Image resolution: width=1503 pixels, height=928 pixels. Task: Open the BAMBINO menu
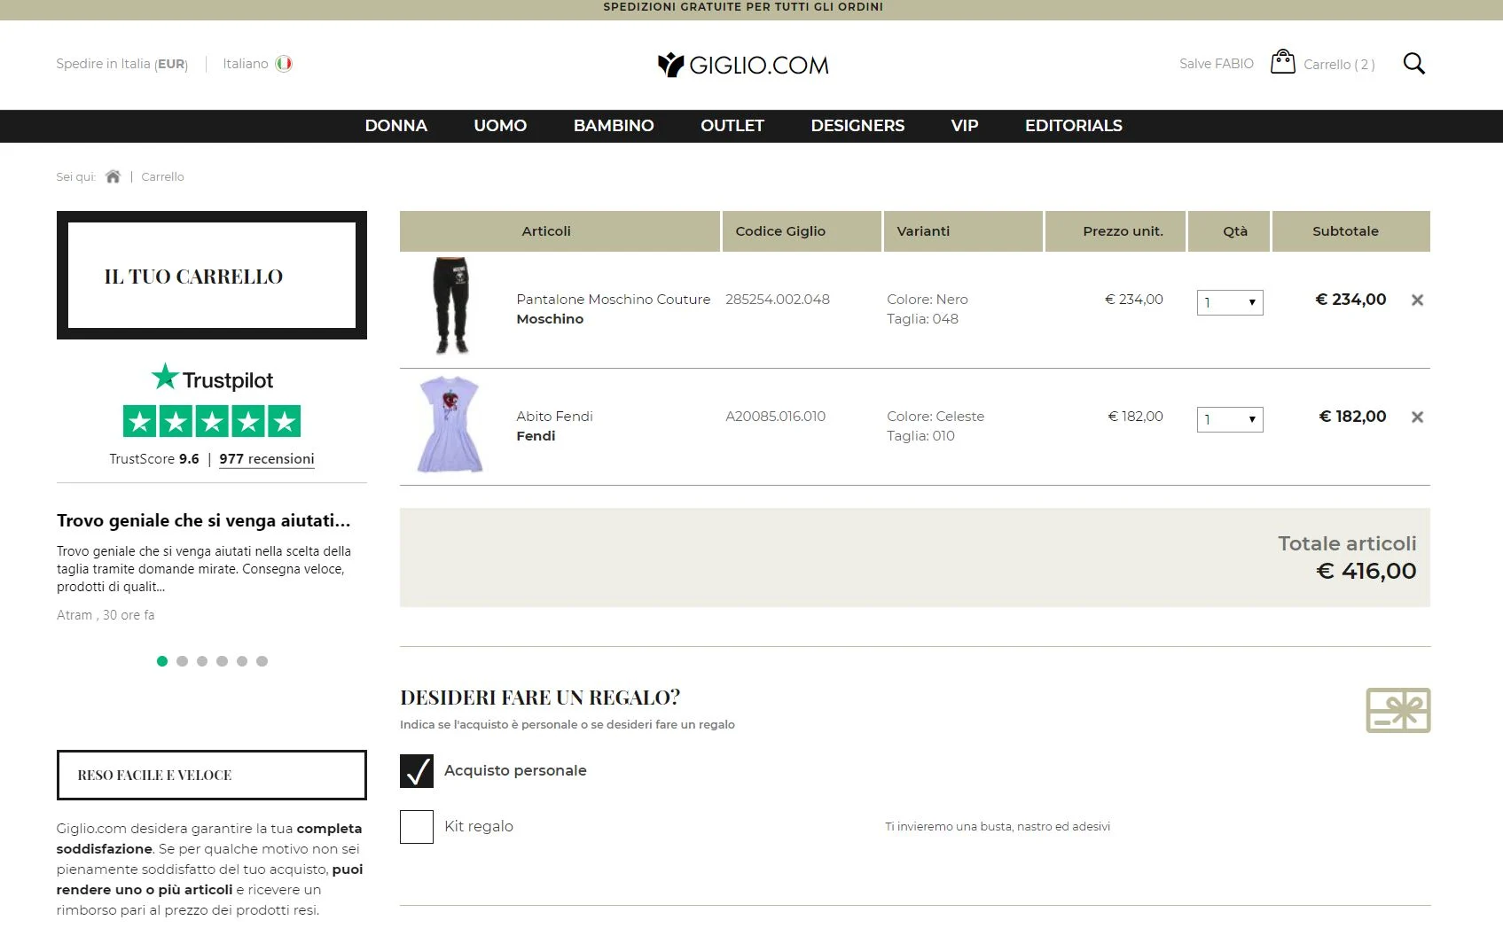pos(614,126)
